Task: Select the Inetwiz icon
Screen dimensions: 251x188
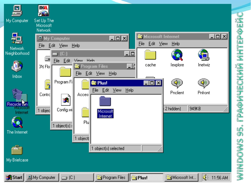Action: coord(204,58)
